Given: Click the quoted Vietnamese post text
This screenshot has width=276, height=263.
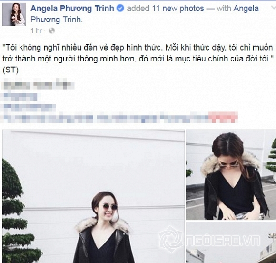Looking at the screenshot, I should coord(138,53).
